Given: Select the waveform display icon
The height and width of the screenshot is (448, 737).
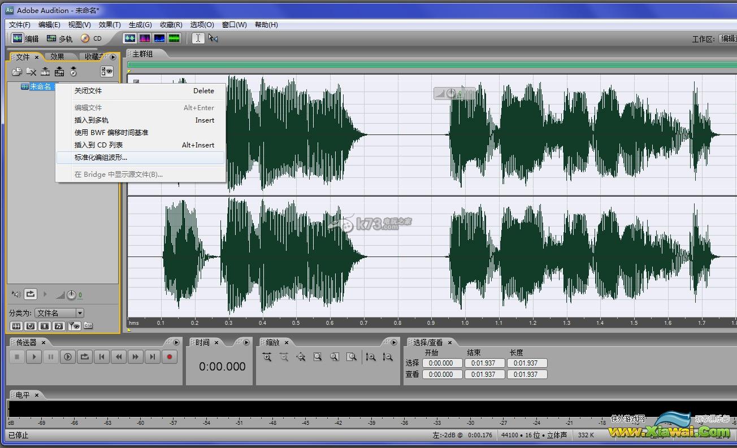Looking at the screenshot, I should click(130, 38).
